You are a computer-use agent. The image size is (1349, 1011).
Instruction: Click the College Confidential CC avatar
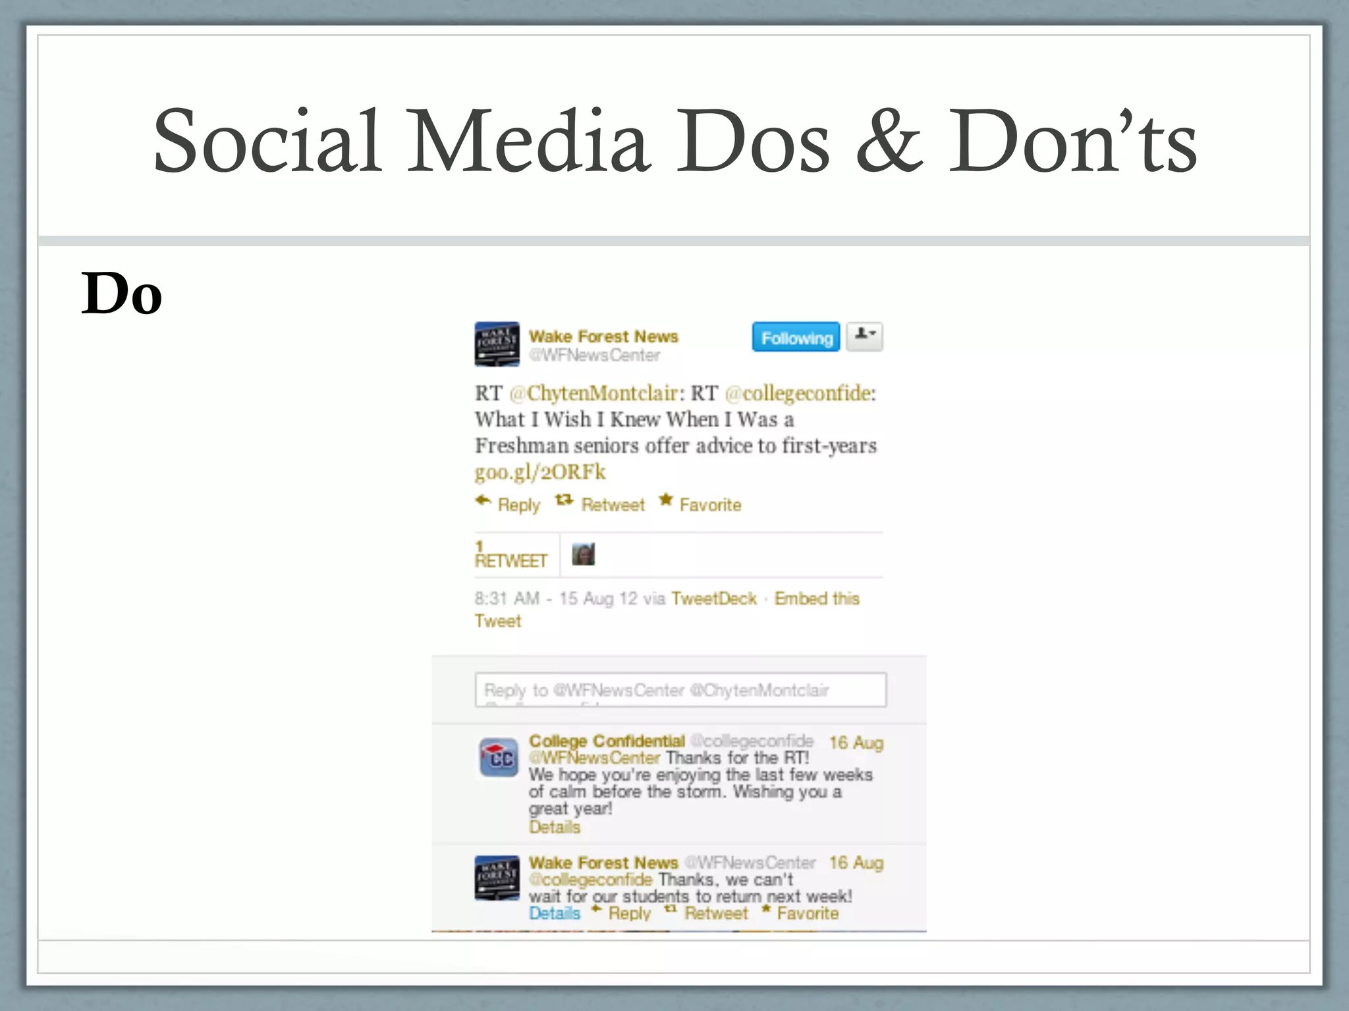point(498,758)
